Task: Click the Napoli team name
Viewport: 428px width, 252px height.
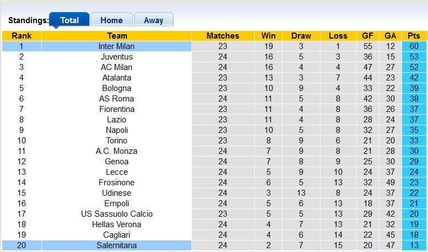Action: tap(116, 130)
